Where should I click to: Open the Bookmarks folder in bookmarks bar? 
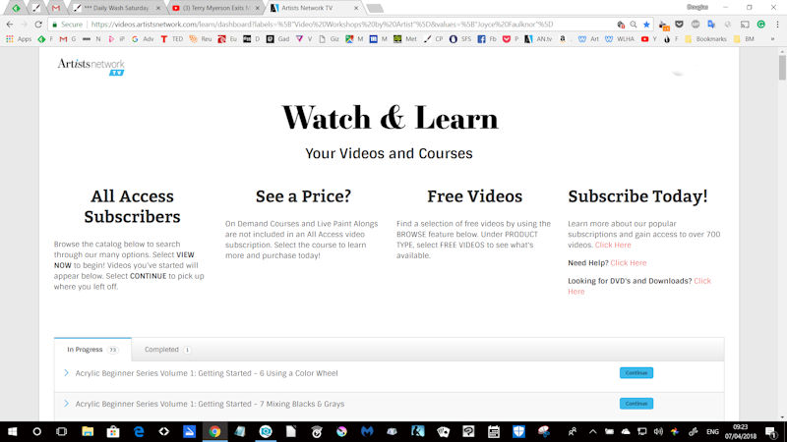click(705, 38)
